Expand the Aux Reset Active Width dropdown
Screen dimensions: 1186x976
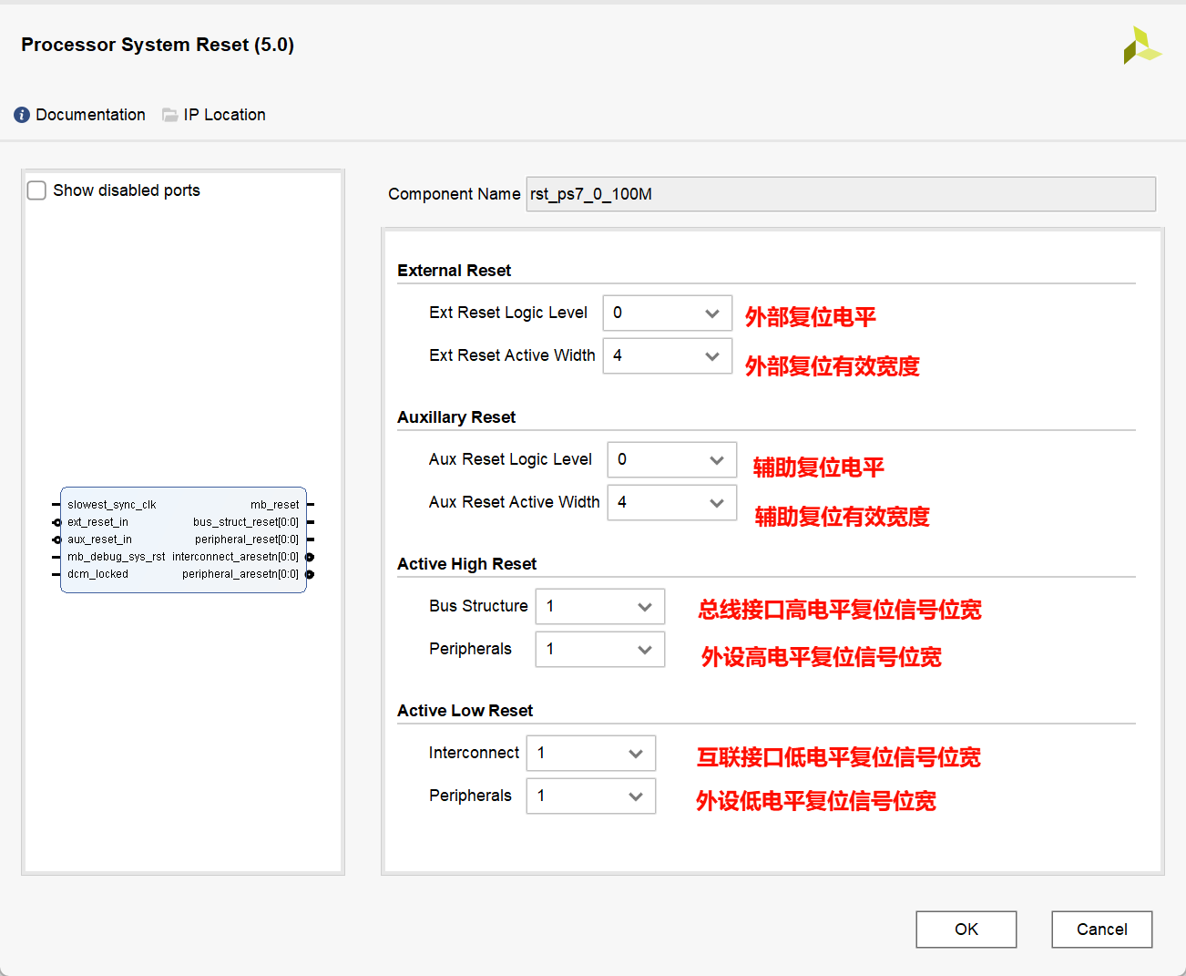(671, 502)
